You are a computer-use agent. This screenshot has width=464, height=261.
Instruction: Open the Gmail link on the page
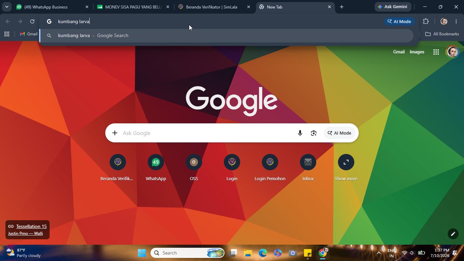click(x=399, y=52)
